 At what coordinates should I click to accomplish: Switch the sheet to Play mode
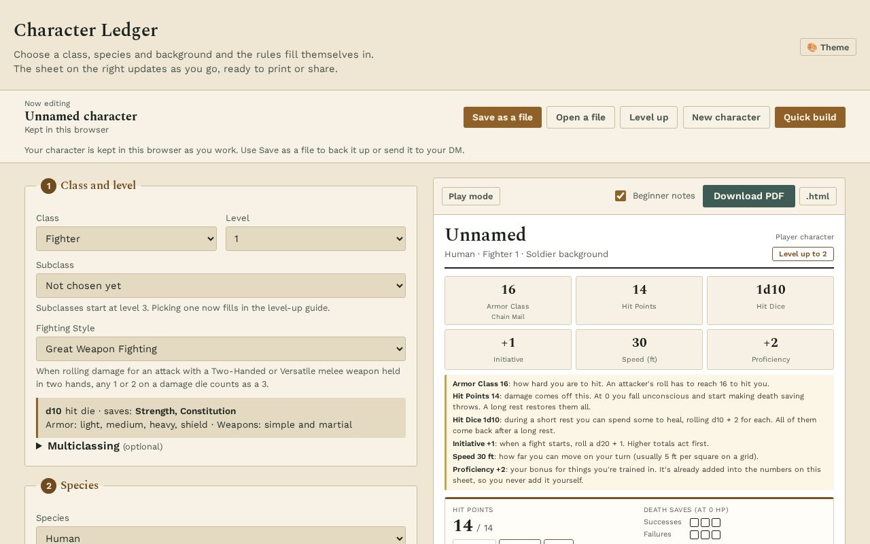click(471, 196)
